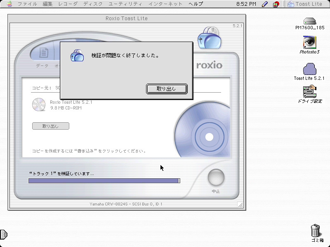
Task: Open the ユーティリティ (Utility) menu
Action: (x=125, y=4)
